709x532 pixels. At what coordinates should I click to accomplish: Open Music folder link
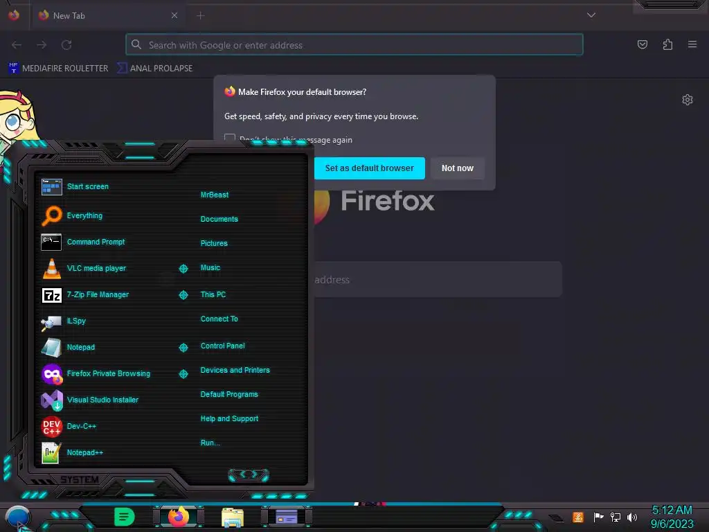coord(210,268)
